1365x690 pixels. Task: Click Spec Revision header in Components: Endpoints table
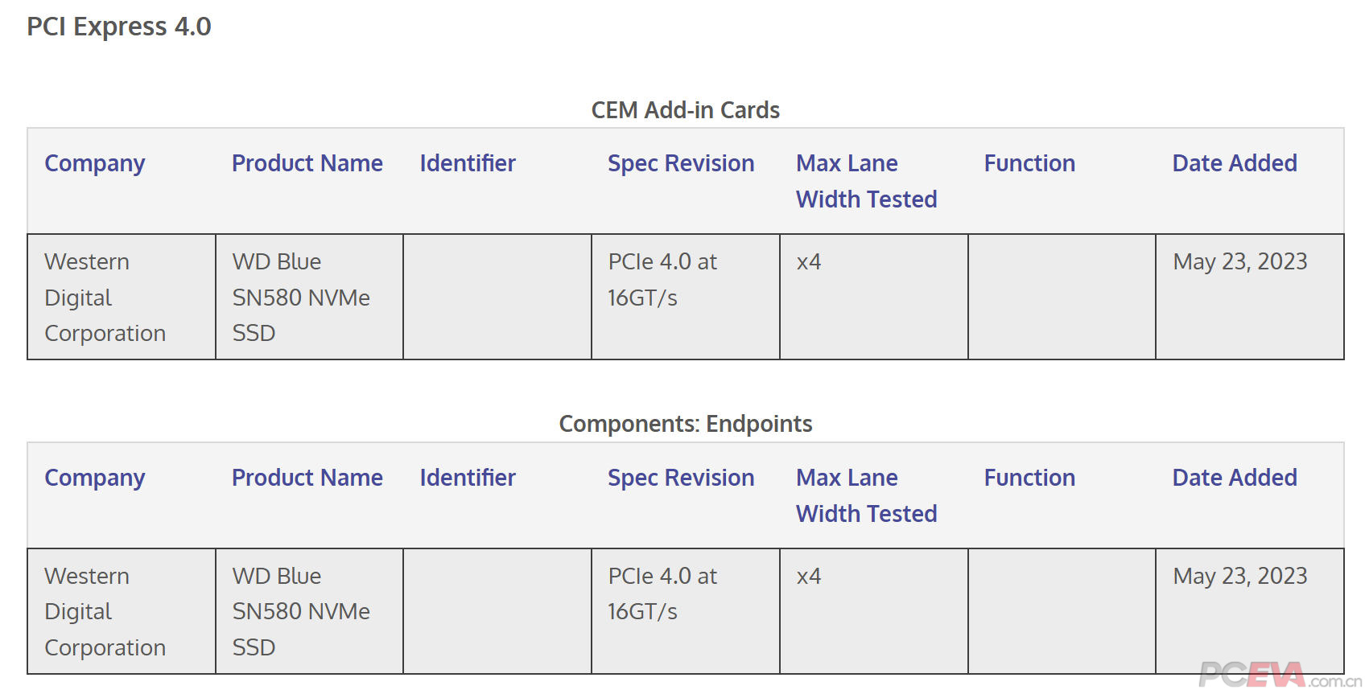click(x=681, y=478)
